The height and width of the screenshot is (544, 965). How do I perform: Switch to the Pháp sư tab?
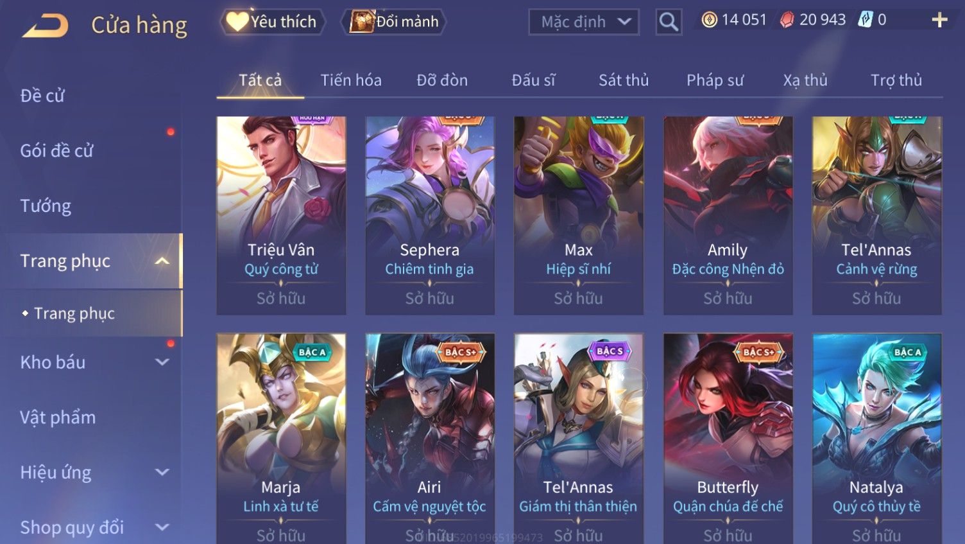[x=715, y=80]
